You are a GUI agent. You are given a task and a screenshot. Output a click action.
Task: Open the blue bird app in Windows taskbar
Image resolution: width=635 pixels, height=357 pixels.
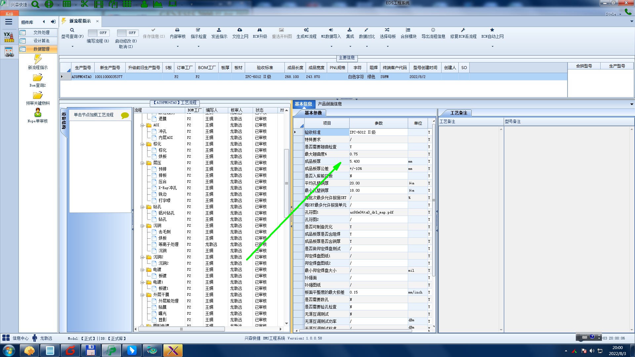click(x=132, y=350)
